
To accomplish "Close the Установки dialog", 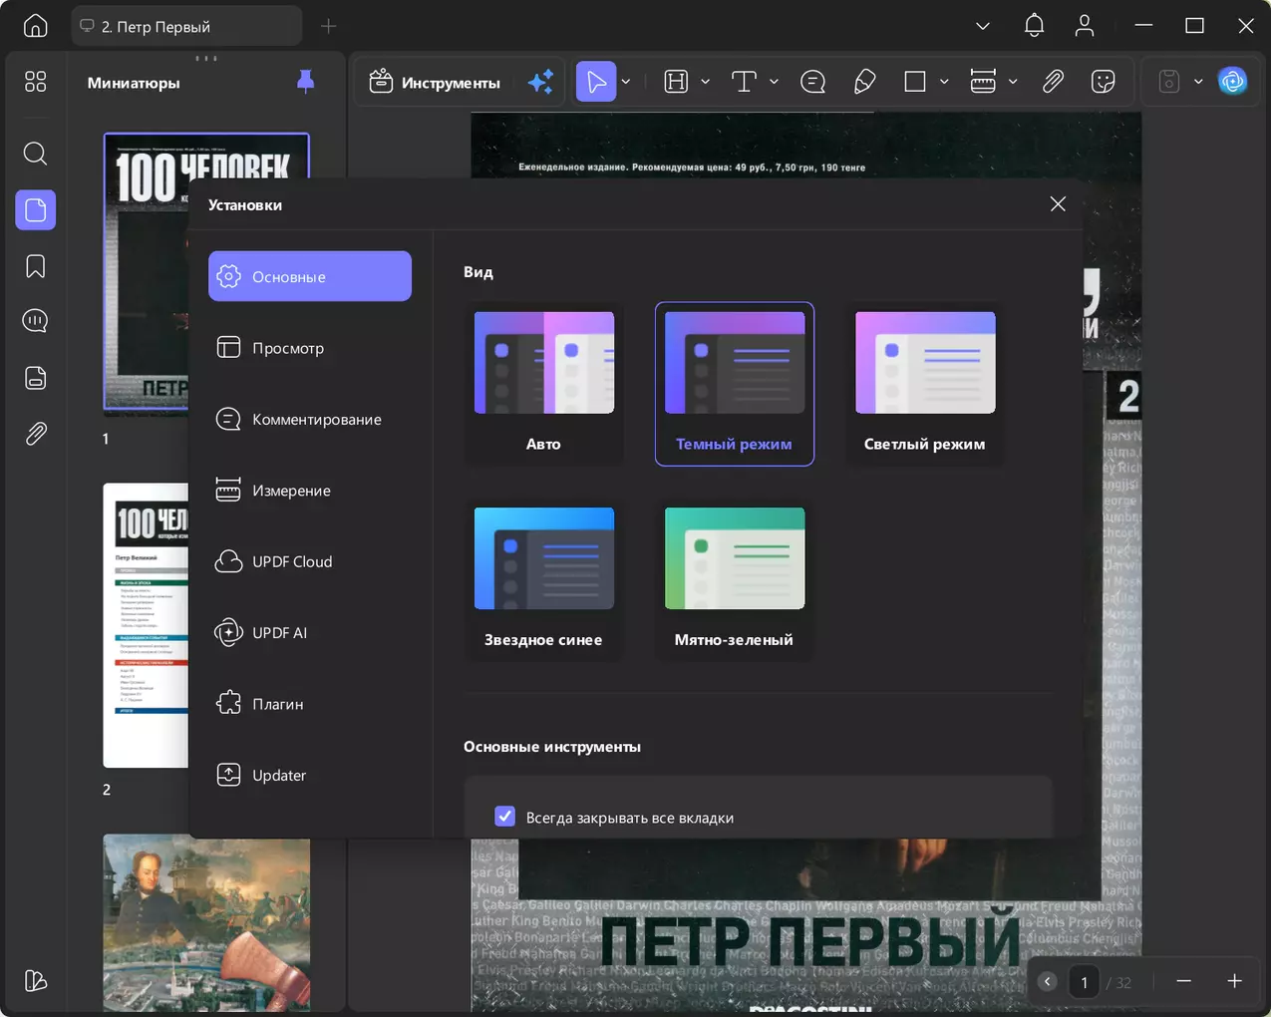I will pos(1058,204).
